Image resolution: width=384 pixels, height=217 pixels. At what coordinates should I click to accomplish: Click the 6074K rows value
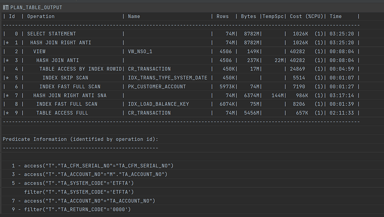pyautogui.click(x=228, y=104)
